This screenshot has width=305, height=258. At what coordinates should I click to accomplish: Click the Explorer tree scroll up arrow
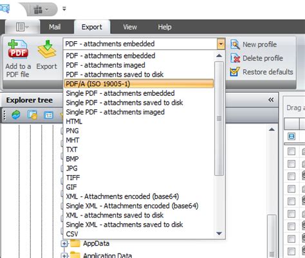click(x=272, y=129)
